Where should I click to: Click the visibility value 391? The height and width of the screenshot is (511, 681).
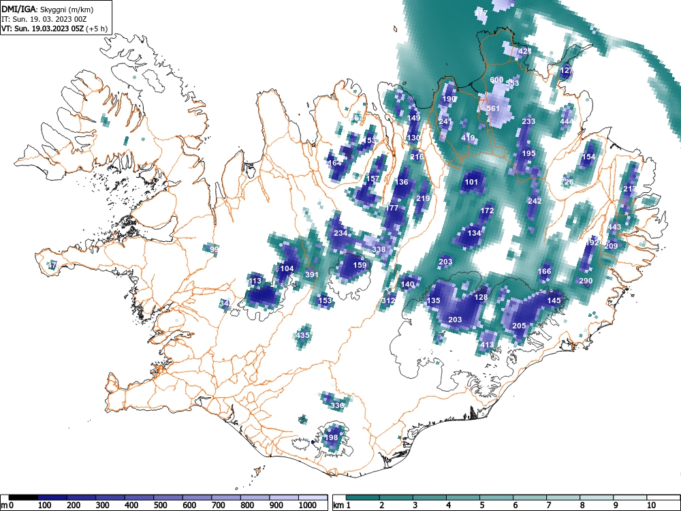point(312,275)
